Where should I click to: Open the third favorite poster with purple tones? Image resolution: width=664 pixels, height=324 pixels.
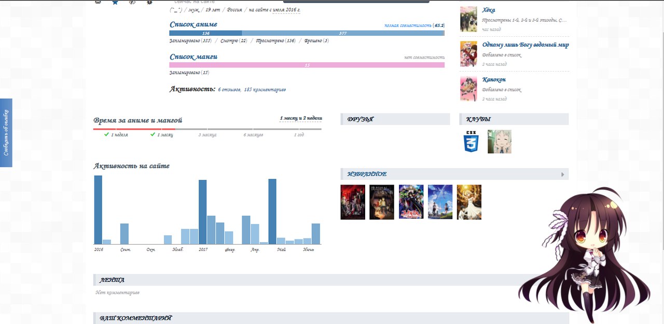click(x=411, y=202)
